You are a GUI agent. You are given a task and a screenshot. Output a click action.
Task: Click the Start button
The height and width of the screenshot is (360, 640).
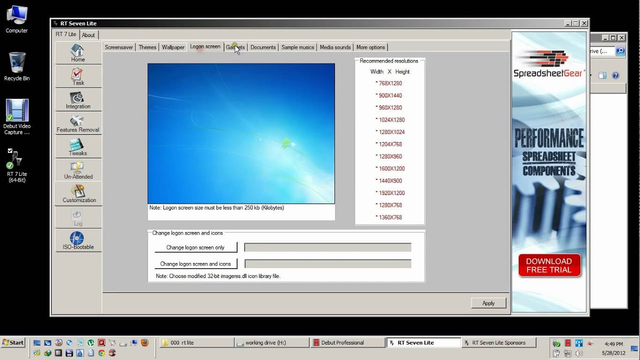point(13,342)
